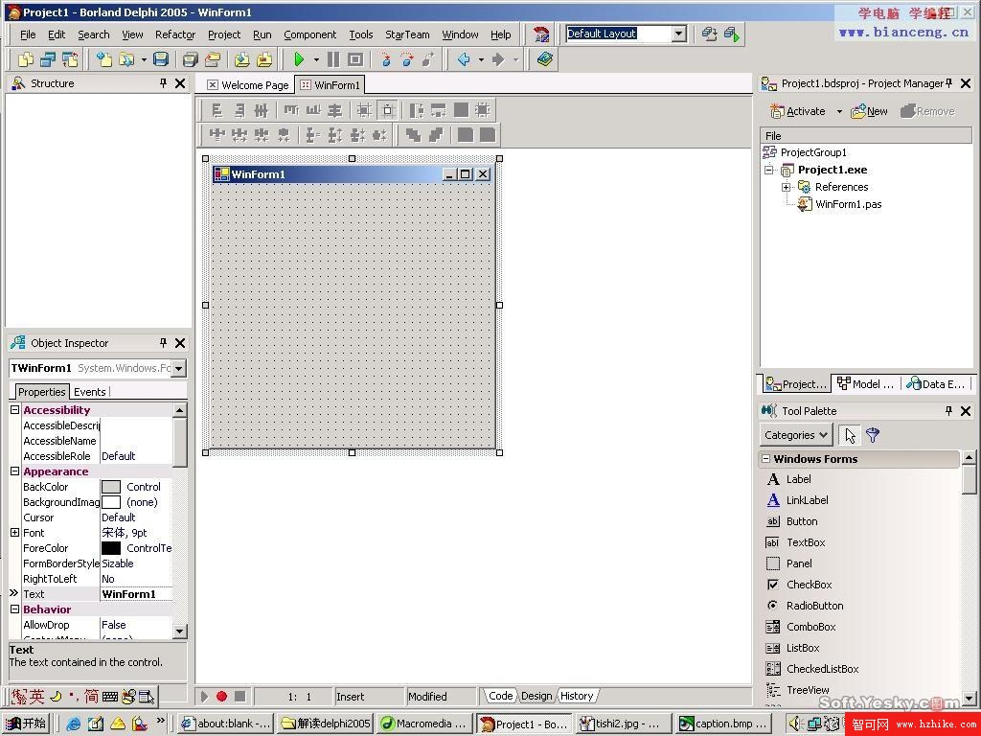
Task: Collapse the Accessibility property category
Action: (15, 410)
